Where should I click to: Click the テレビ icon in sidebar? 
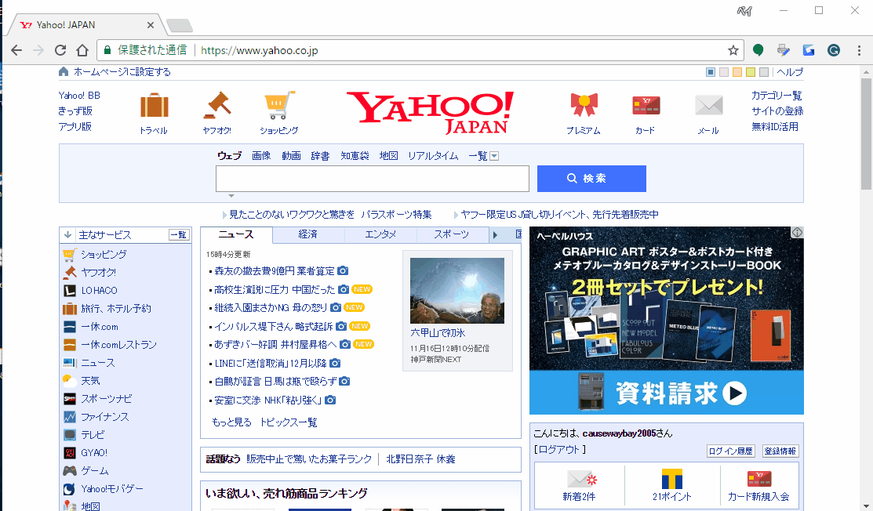click(x=70, y=435)
